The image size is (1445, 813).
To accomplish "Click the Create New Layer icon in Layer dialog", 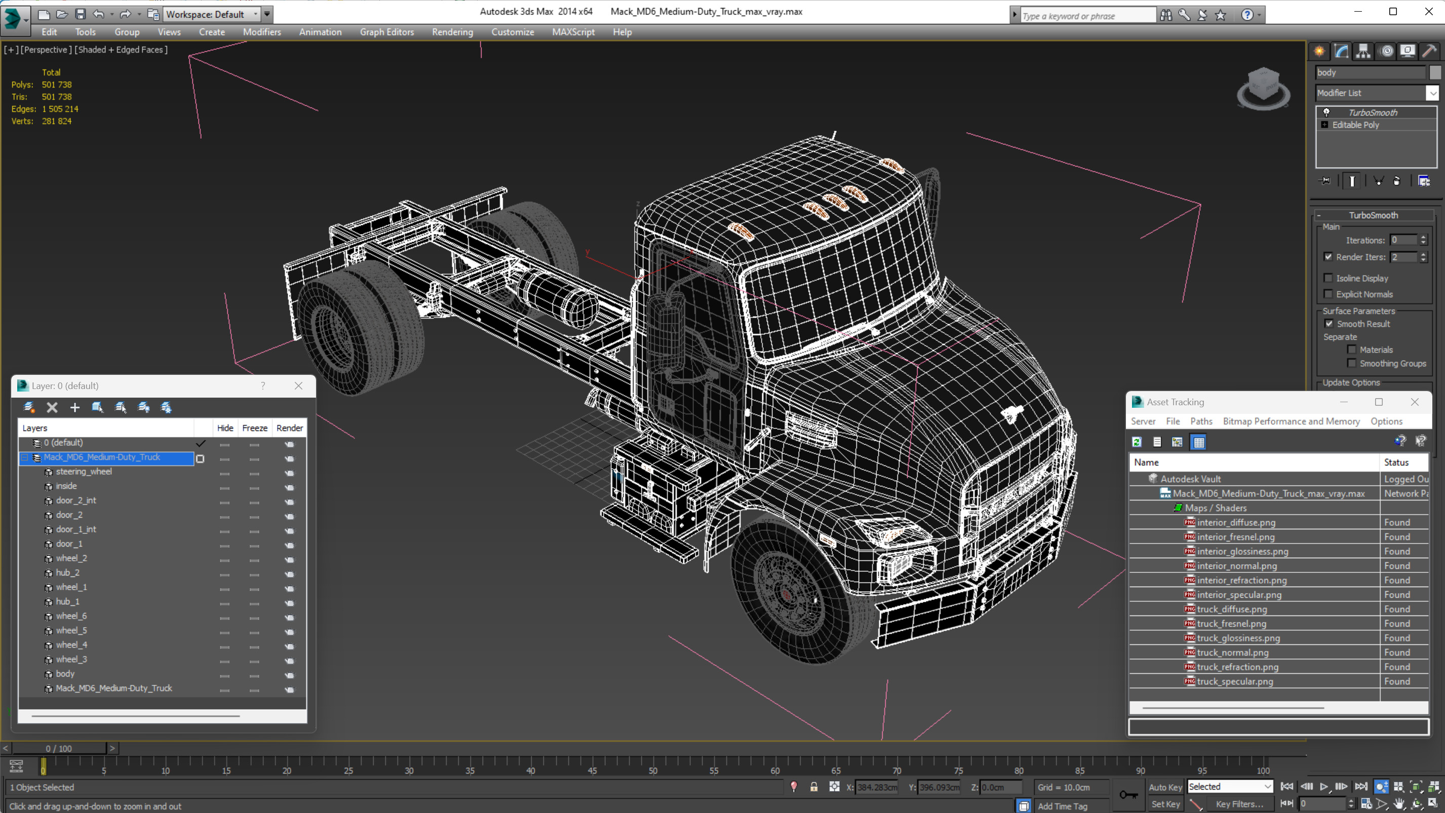I will (29, 407).
